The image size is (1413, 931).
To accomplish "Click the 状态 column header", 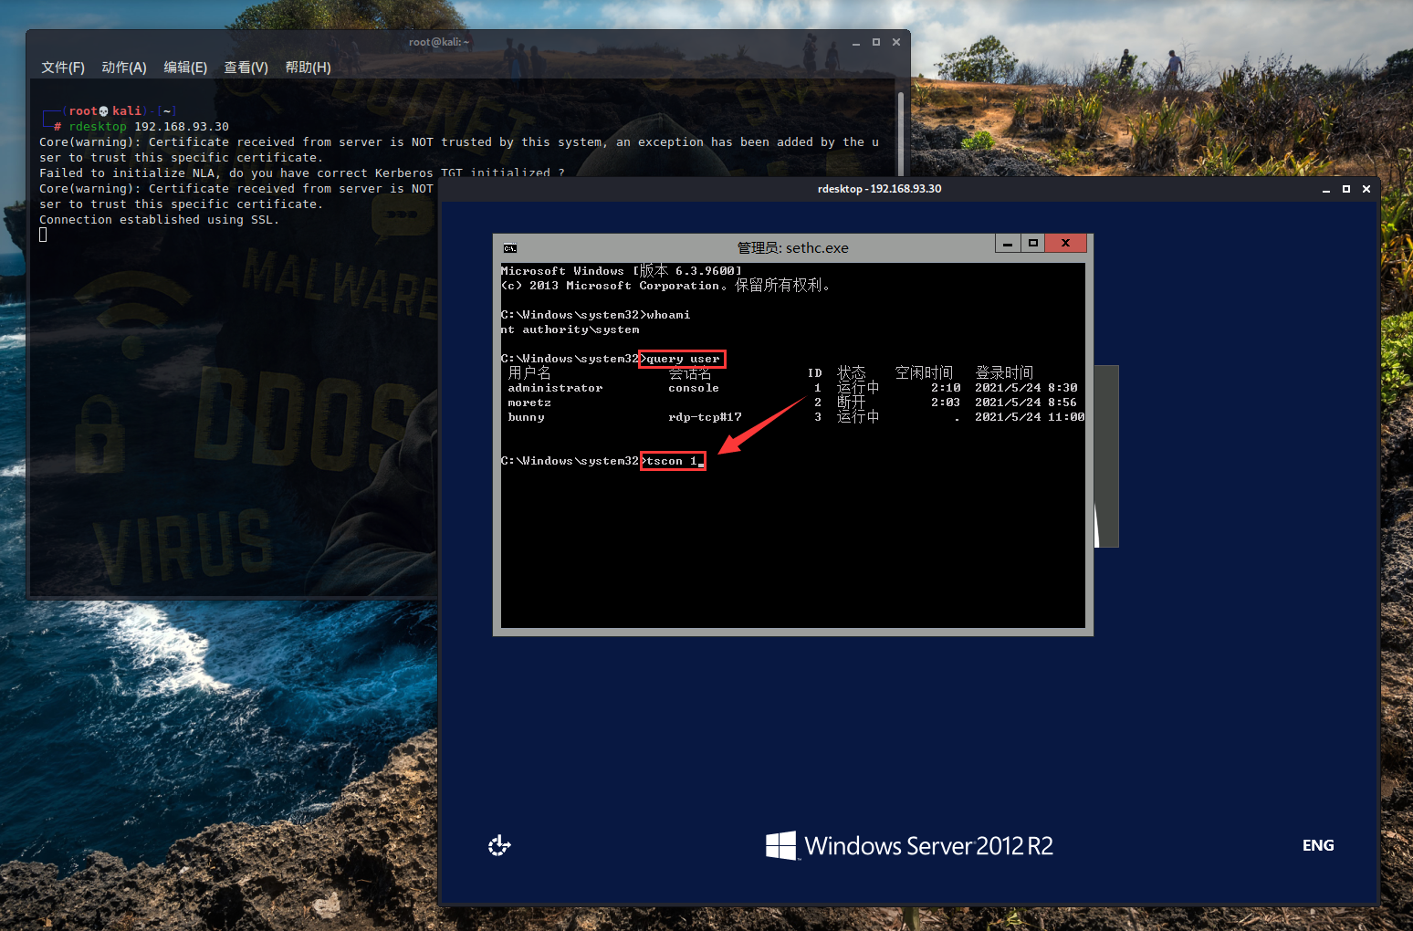I will click(x=852, y=373).
